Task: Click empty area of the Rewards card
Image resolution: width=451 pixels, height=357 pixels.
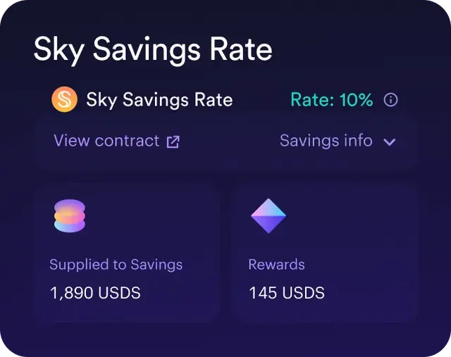Action: (x=359, y=218)
